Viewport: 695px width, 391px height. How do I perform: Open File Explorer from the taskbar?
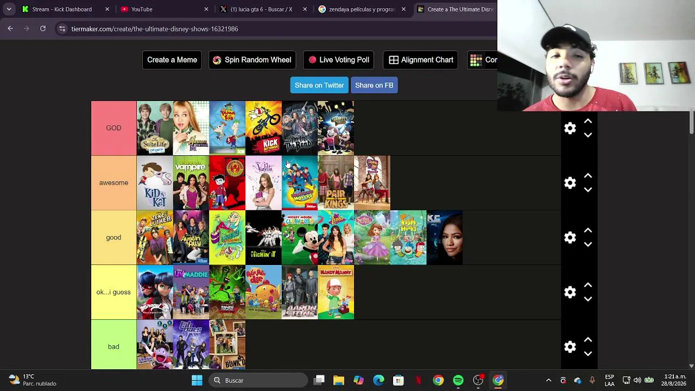pyautogui.click(x=339, y=380)
